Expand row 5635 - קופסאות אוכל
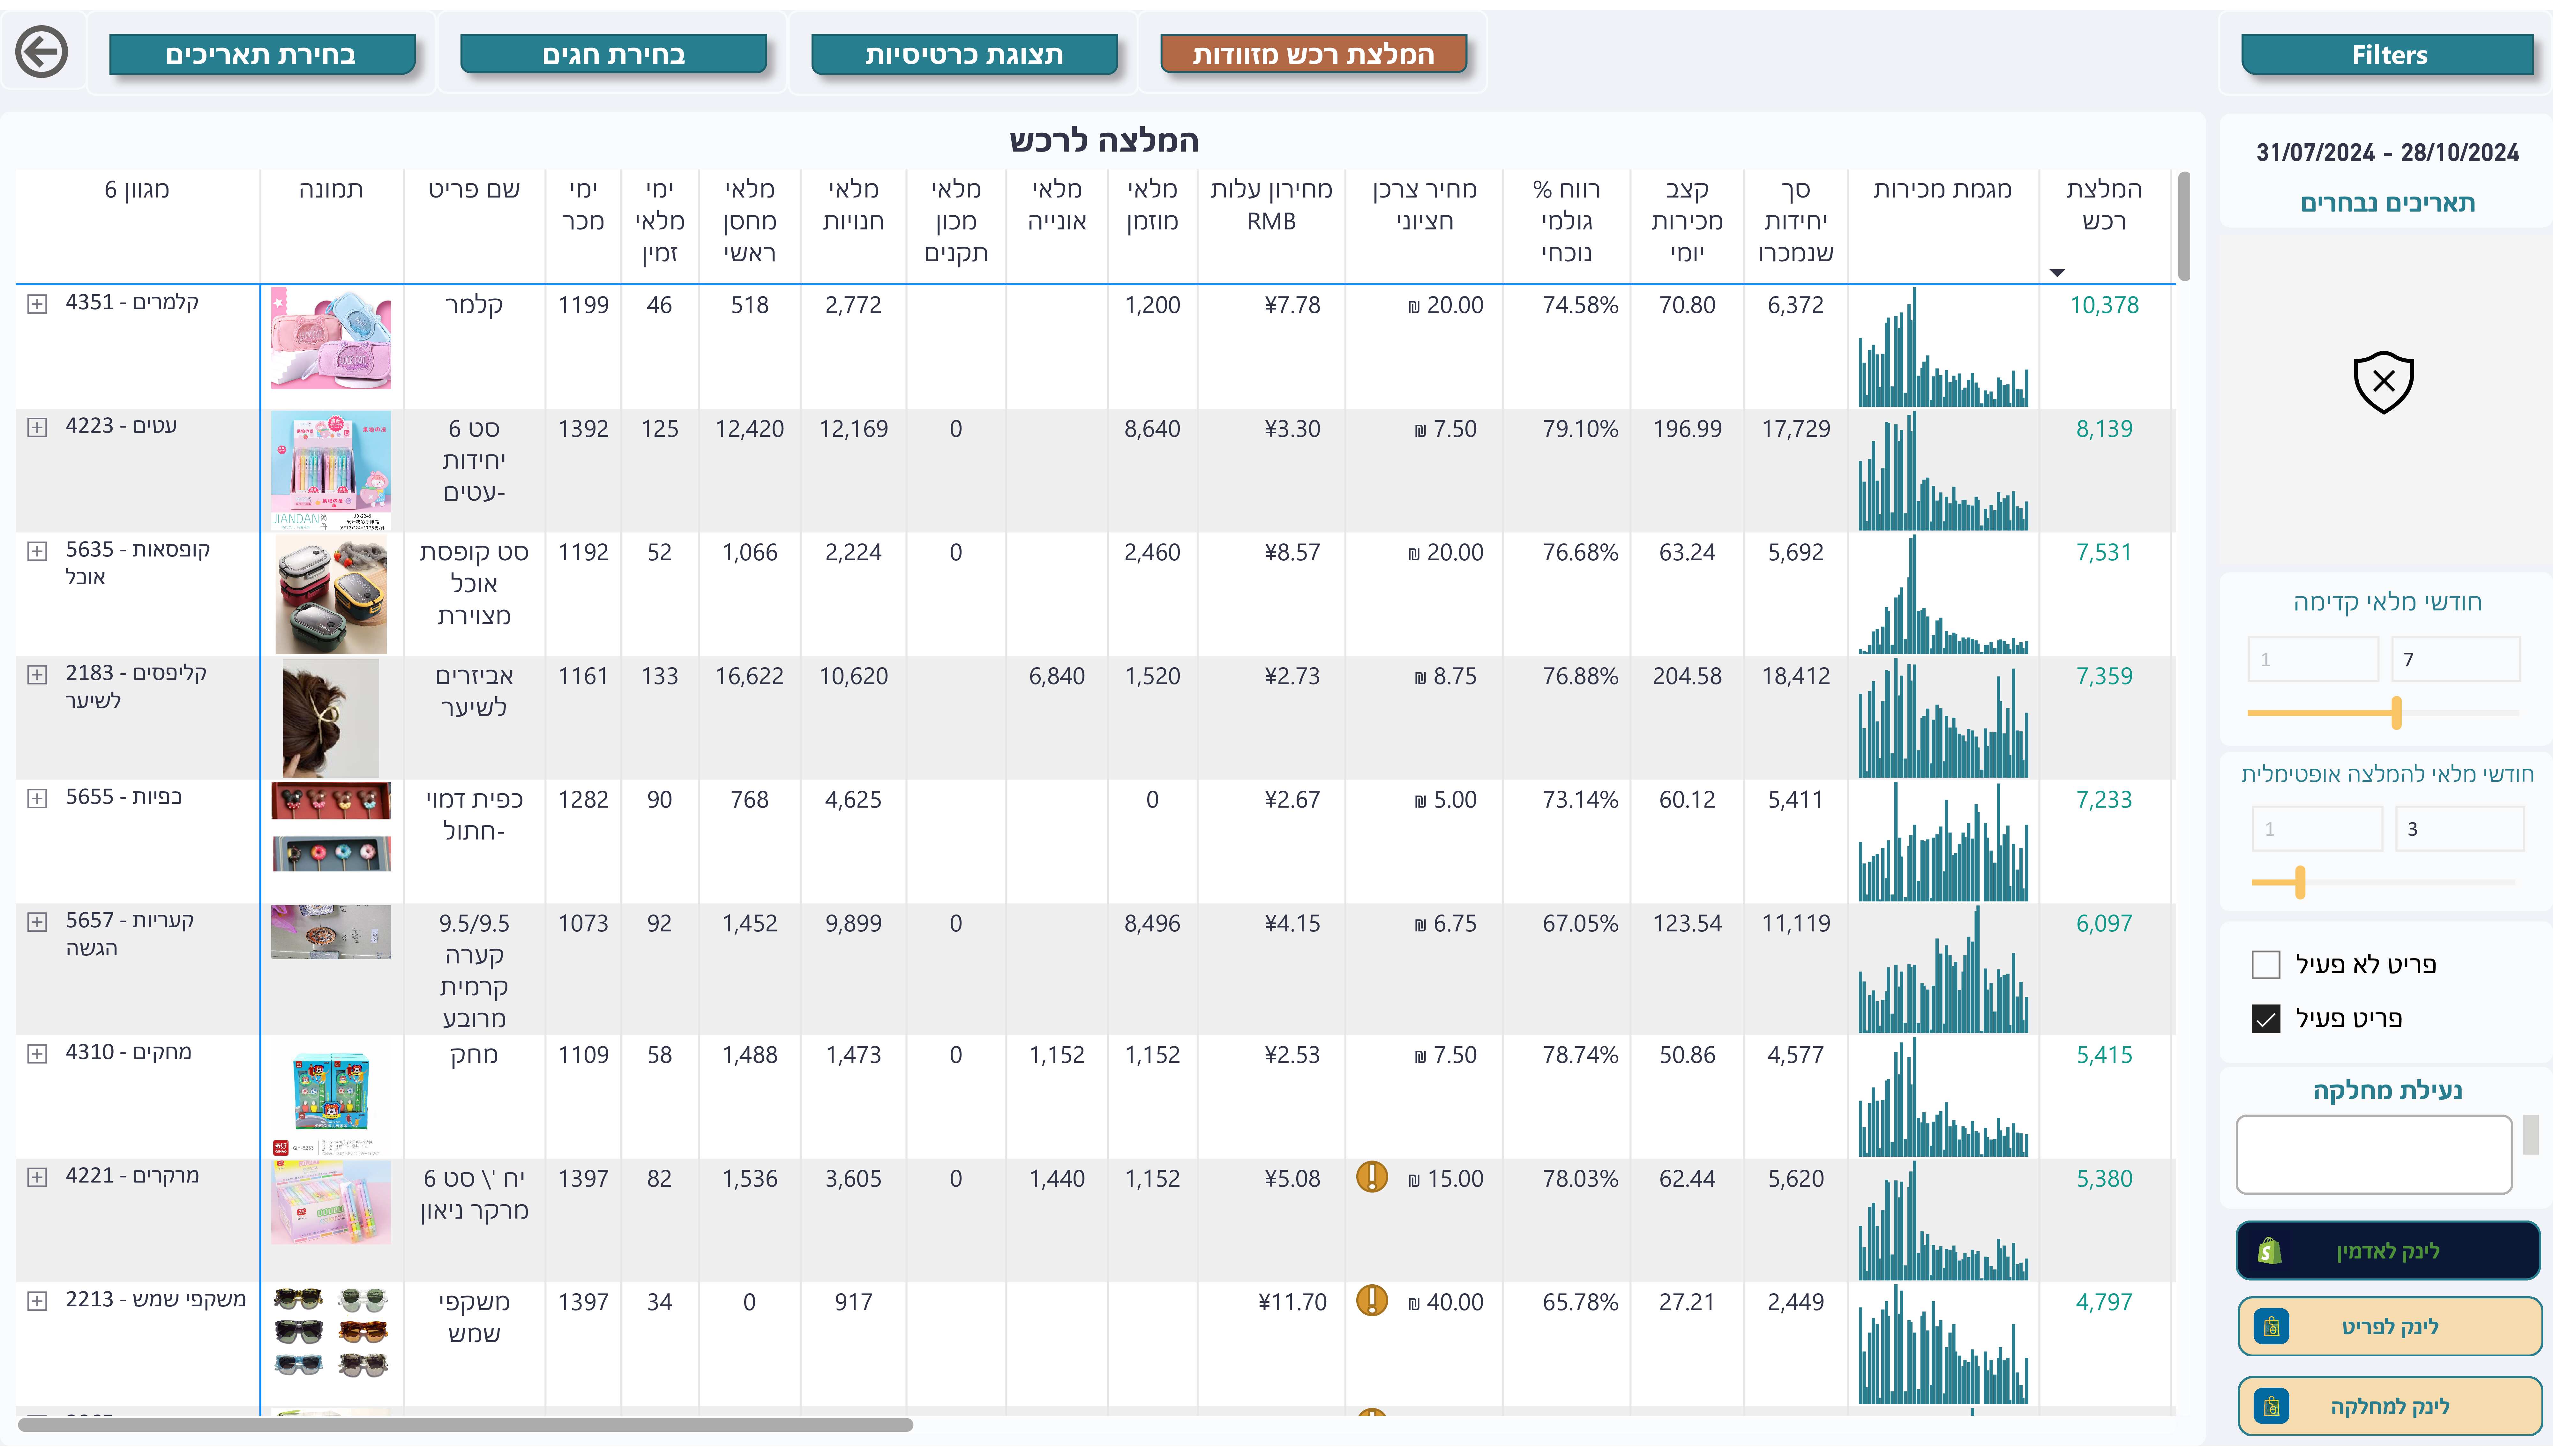The image size is (2553, 1456). [x=37, y=551]
